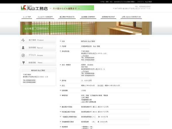The height and width of the screenshot is (129, 172).
Task: Click the 資本金 row label
Action: point(64,81)
